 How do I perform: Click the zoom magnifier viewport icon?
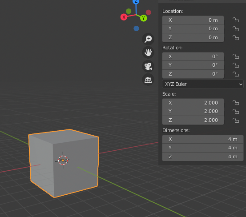click(x=148, y=39)
